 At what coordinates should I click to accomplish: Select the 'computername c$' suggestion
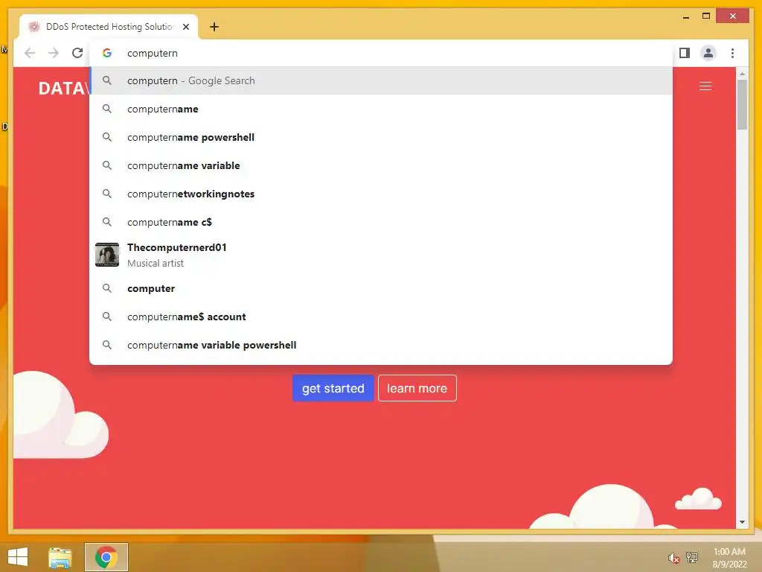point(381,222)
